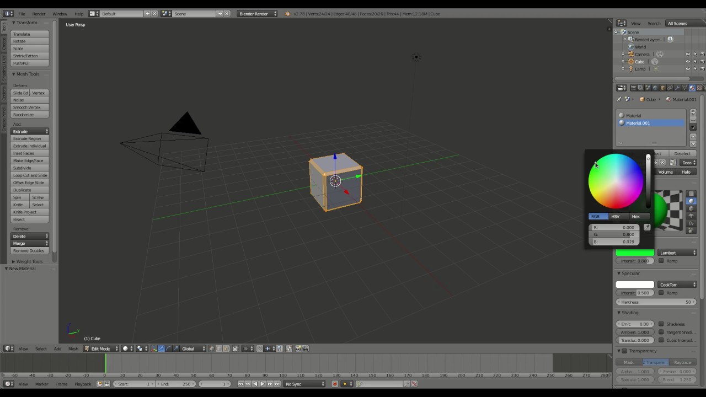The image size is (706, 397).
Task: Switch color picker to Hex tab
Action: (635, 216)
